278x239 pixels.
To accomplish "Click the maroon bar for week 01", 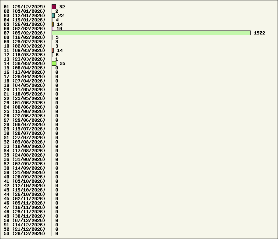I will coord(54,7).
